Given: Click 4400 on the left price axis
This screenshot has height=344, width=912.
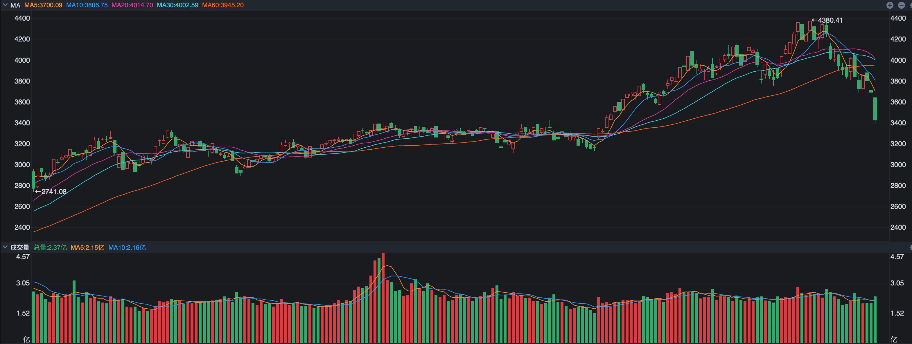Looking at the screenshot, I should coord(22,18).
